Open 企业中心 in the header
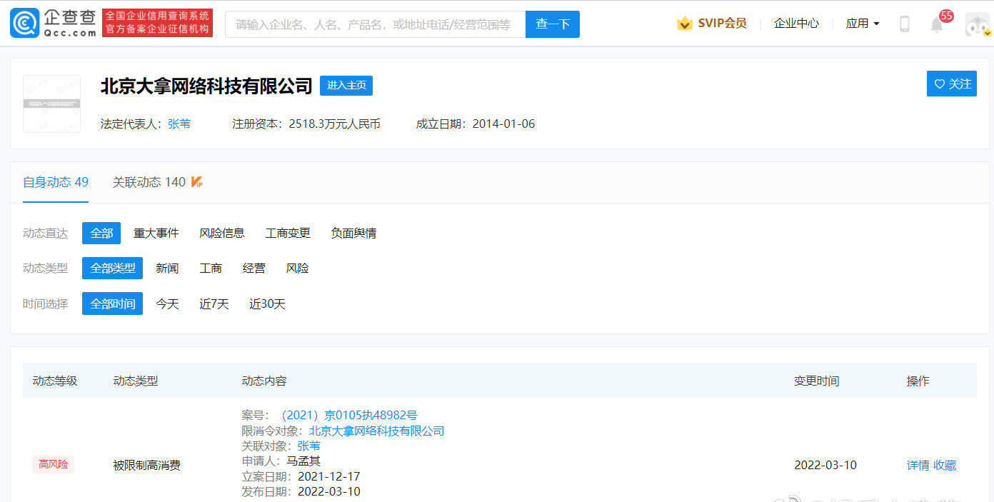 tap(796, 24)
